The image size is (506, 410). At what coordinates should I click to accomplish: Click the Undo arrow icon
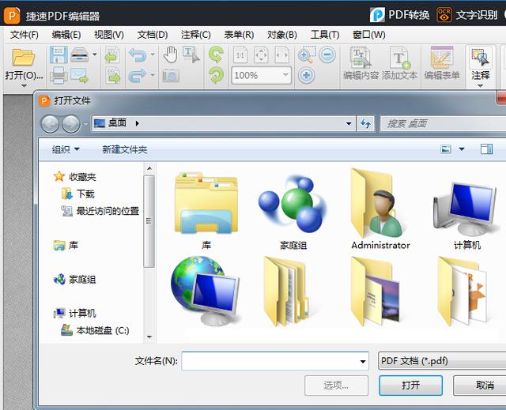(x=138, y=55)
